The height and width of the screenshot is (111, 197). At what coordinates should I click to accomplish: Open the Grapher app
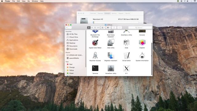point(142,43)
